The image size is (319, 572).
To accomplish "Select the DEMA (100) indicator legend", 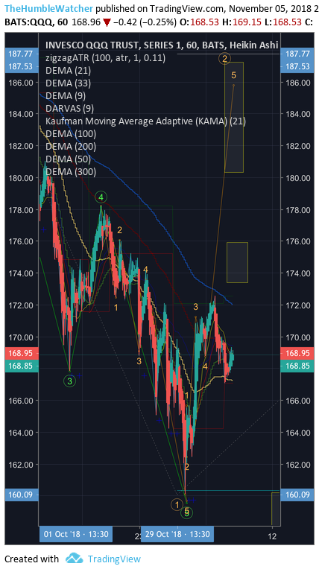I will tap(71, 134).
